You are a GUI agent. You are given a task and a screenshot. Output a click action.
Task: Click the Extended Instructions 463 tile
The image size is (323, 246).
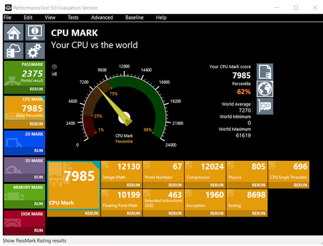click(164, 200)
